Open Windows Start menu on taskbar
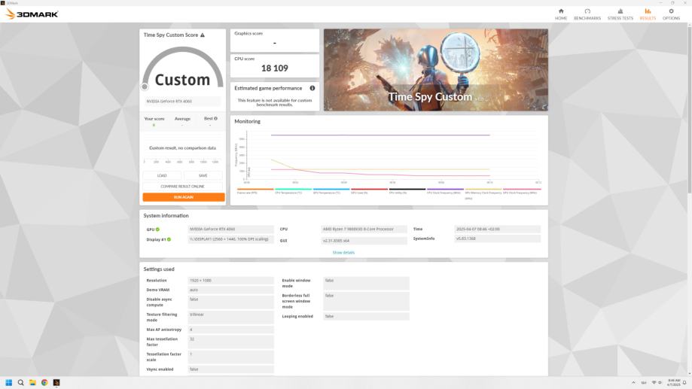 [x=10, y=382]
